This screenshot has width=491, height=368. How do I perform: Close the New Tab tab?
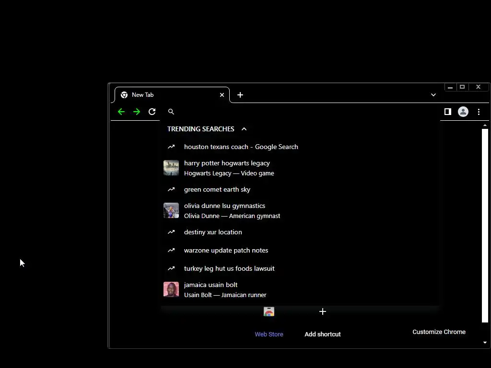(222, 95)
